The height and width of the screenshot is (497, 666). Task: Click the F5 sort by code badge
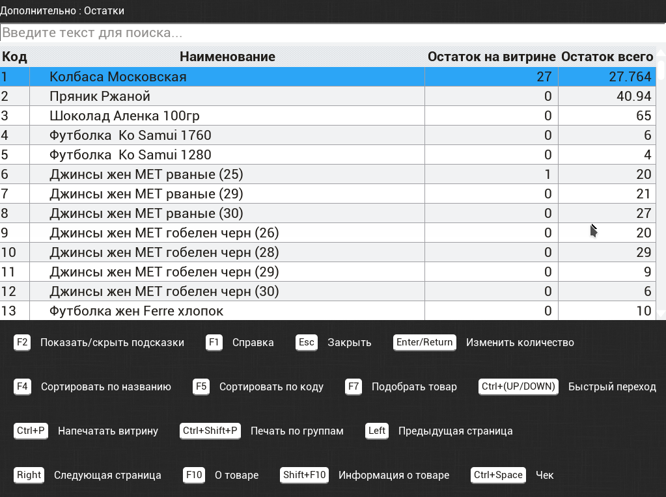[x=201, y=386]
